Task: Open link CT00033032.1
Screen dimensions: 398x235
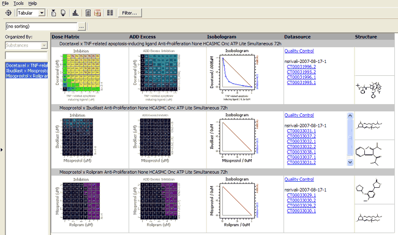Action: pos(301,141)
